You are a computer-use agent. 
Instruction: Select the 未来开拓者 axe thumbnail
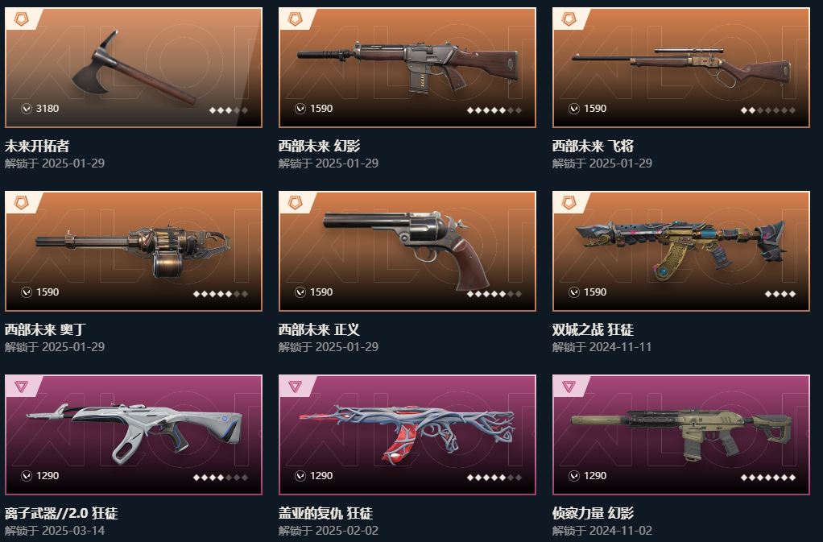[x=134, y=67]
